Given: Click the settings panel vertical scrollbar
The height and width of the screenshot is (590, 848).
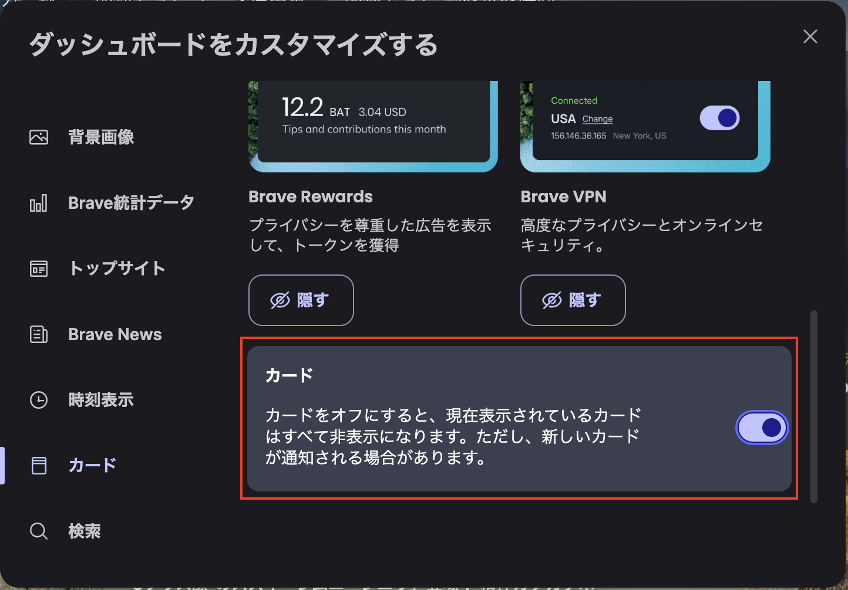Looking at the screenshot, I should point(814,406).
